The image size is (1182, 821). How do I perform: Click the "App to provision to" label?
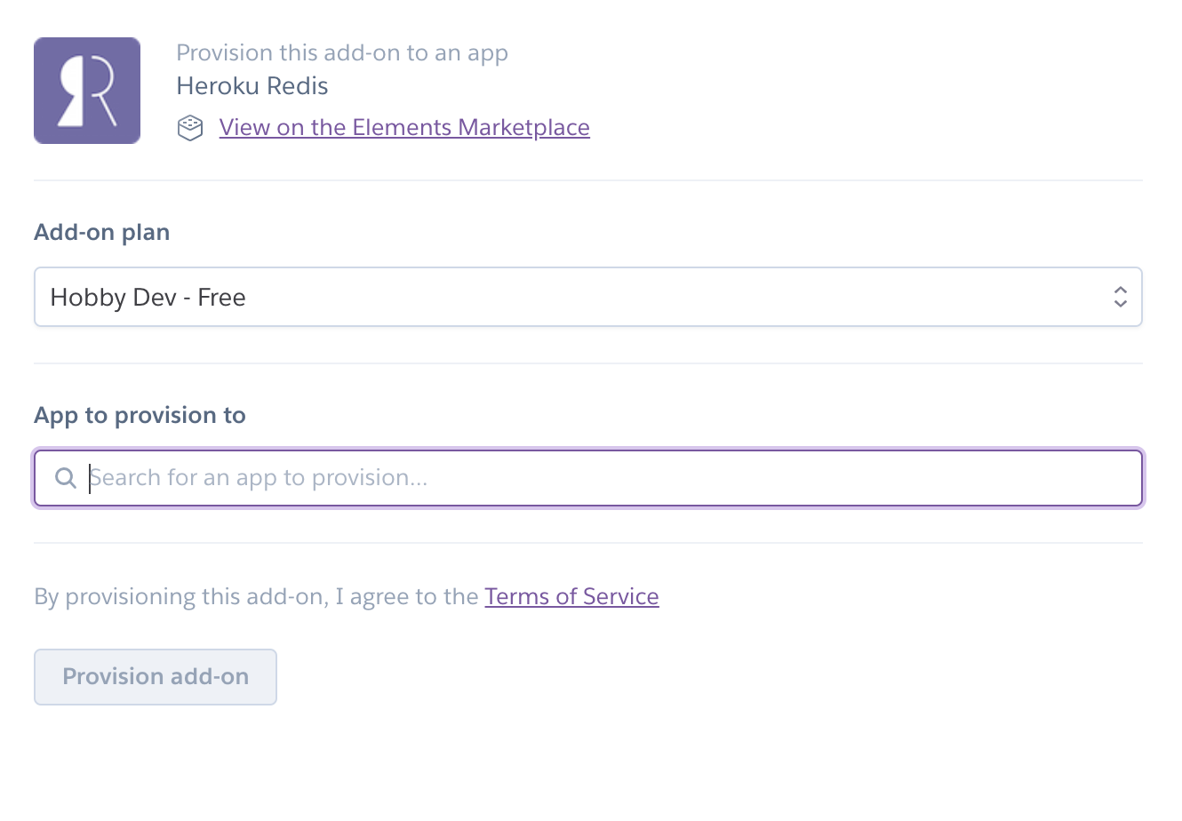(x=140, y=415)
